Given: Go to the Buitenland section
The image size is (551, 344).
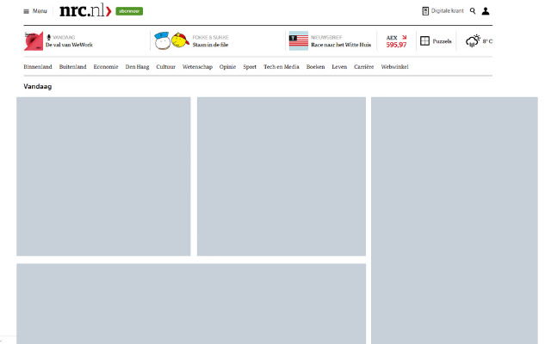Looking at the screenshot, I should coord(72,66).
